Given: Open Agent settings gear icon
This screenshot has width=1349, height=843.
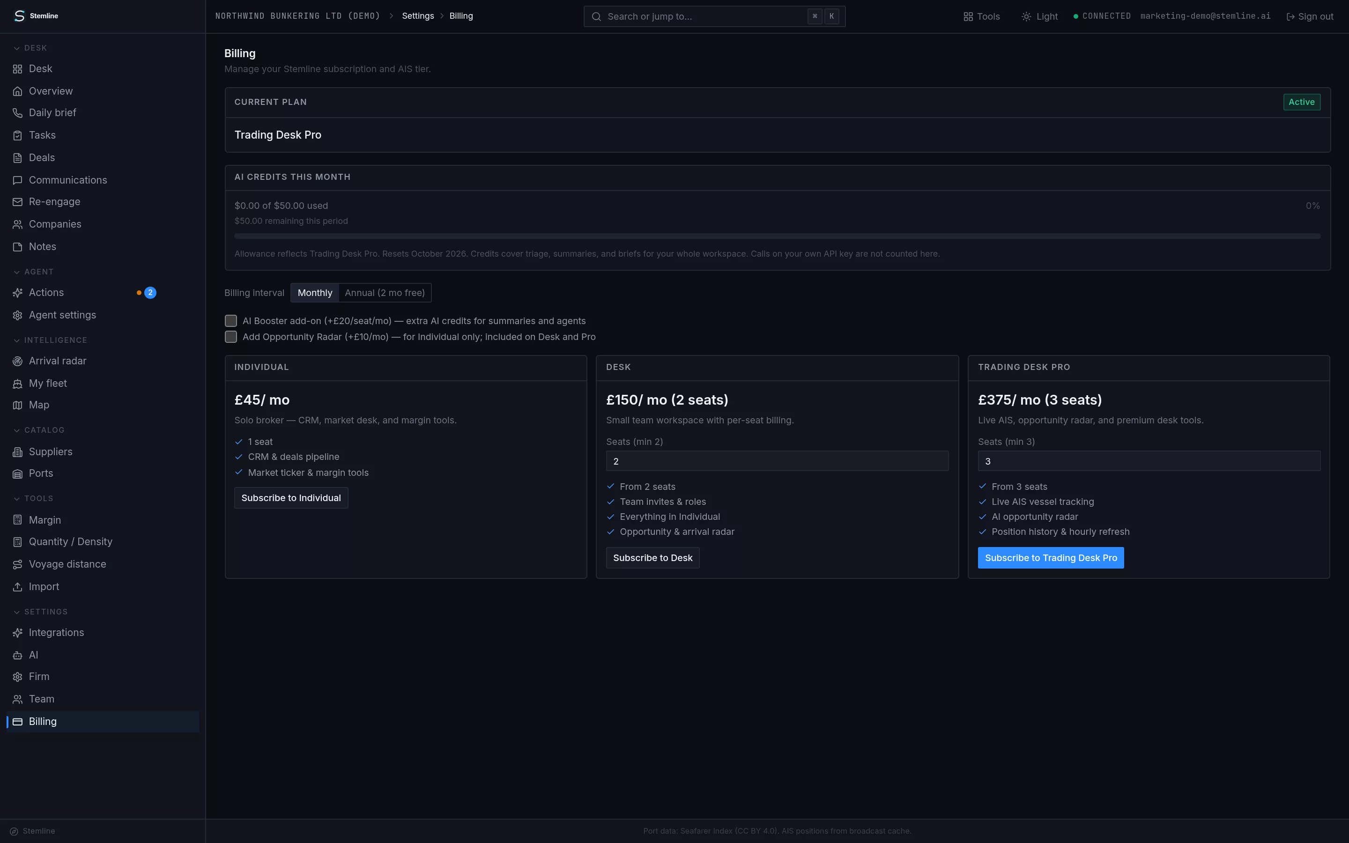Looking at the screenshot, I should [x=17, y=316].
